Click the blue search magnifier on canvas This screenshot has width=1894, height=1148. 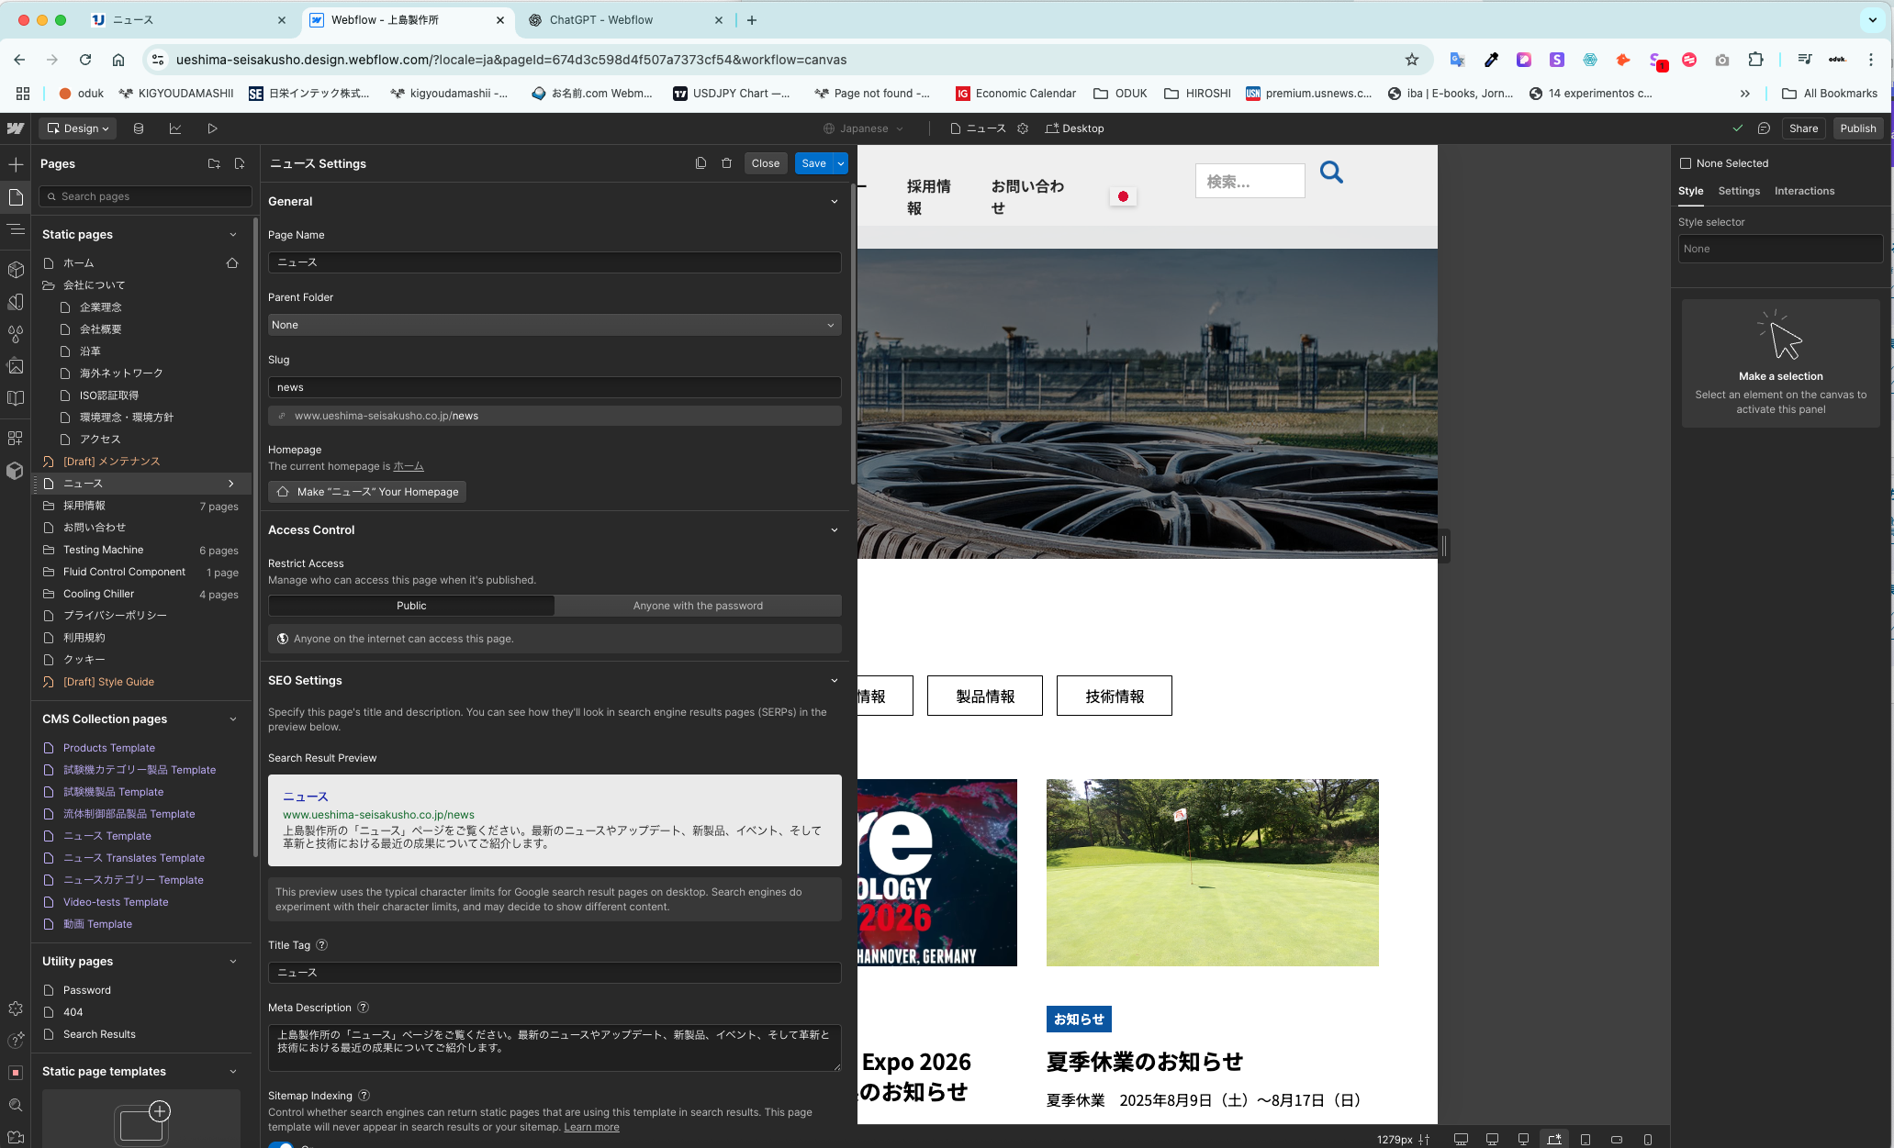coord(1331,172)
